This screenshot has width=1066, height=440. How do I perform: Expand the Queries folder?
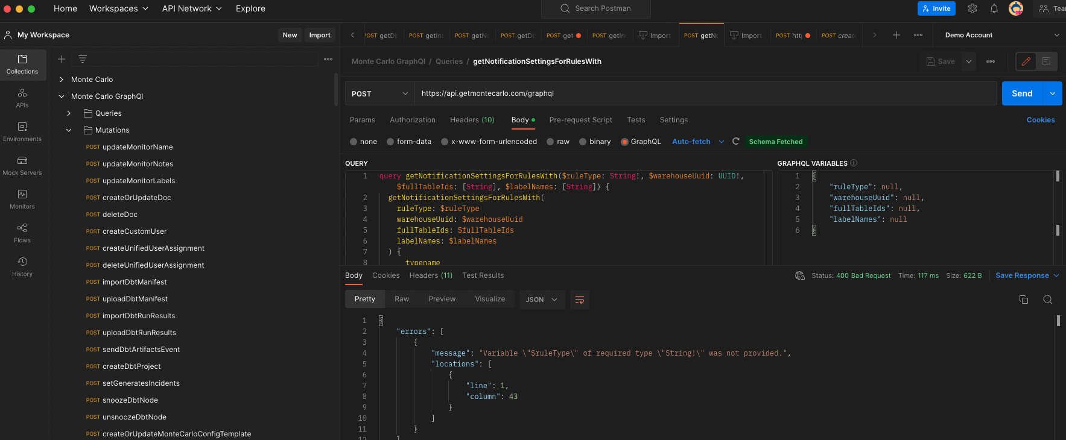(x=69, y=113)
